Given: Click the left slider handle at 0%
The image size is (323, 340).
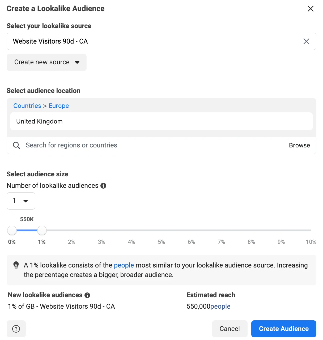Looking at the screenshot, I should tap(12, 231).
